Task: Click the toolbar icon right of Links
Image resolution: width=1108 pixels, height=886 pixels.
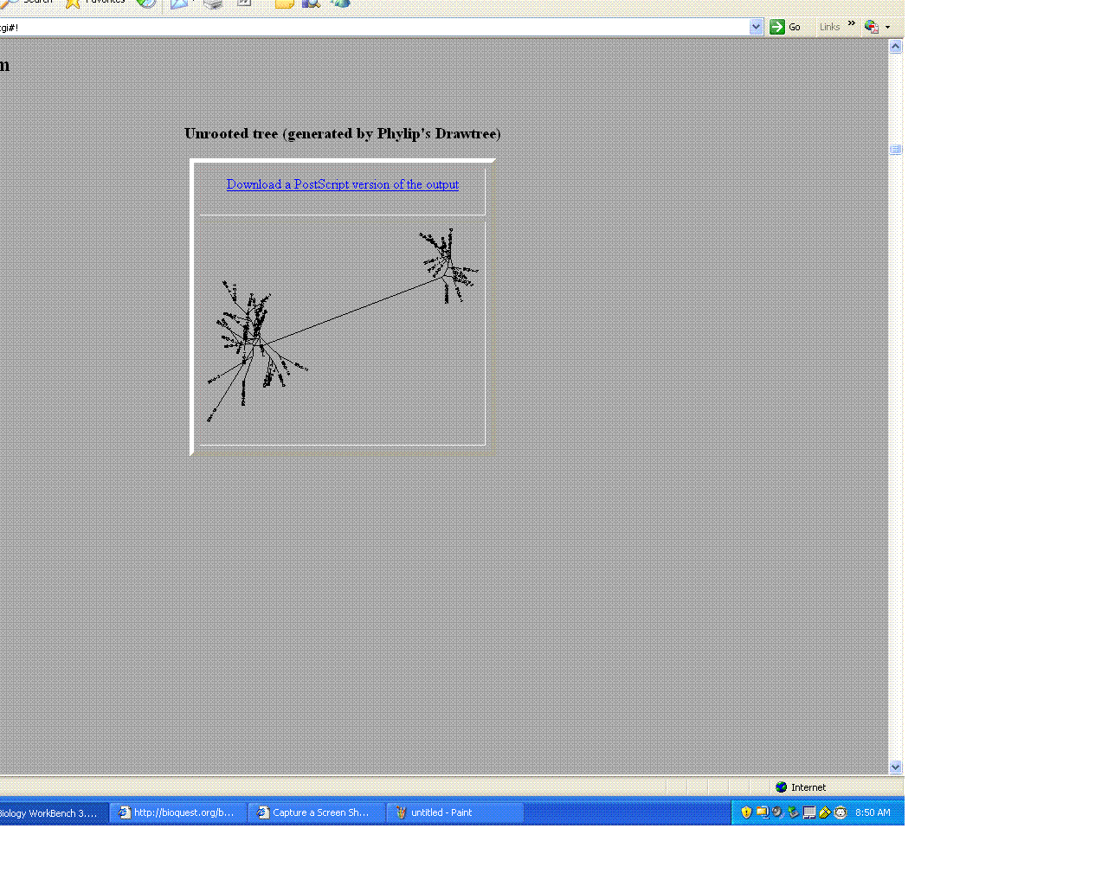Action: 871,27
